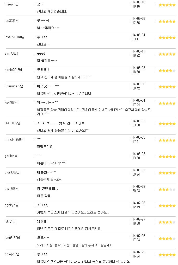This screenshot has width=178, height=265.
Task: Select the username lbs3031님
Action: pos(11,21)
